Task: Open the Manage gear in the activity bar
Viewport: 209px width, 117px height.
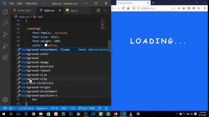Action: pyautogui.click(x=5, y=99)
